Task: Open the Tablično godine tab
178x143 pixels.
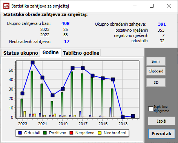Action: pyautogui.click(x=81, y=53)
